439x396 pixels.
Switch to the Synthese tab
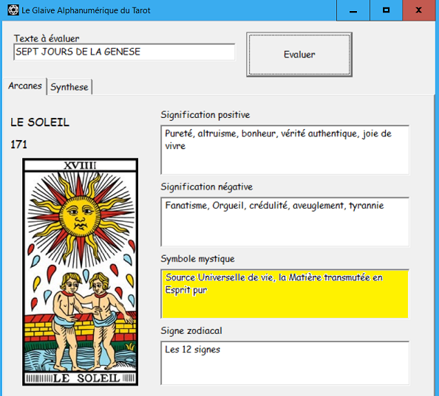[69, 87]
